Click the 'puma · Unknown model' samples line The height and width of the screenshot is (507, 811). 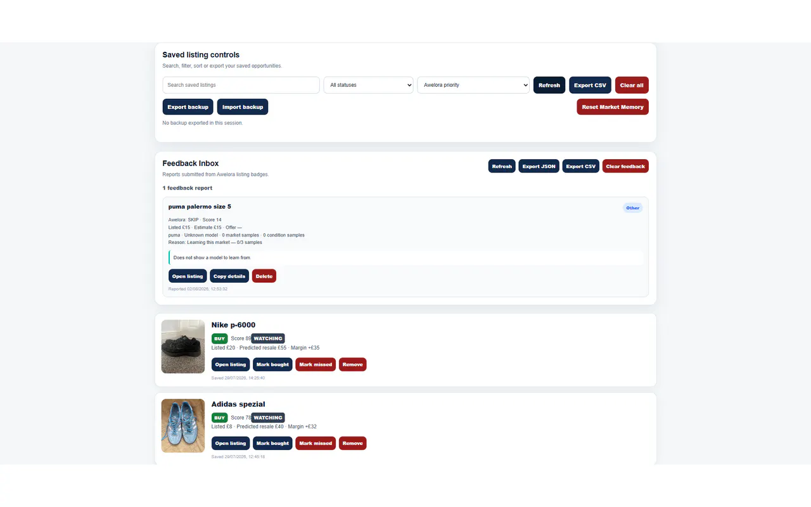236,235
